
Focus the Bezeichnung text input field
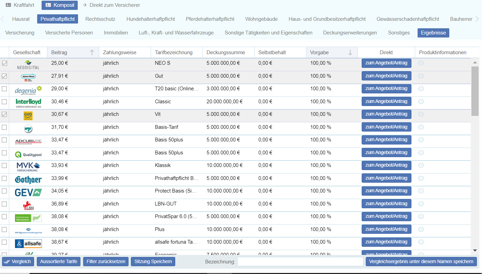tap(300, 261)
